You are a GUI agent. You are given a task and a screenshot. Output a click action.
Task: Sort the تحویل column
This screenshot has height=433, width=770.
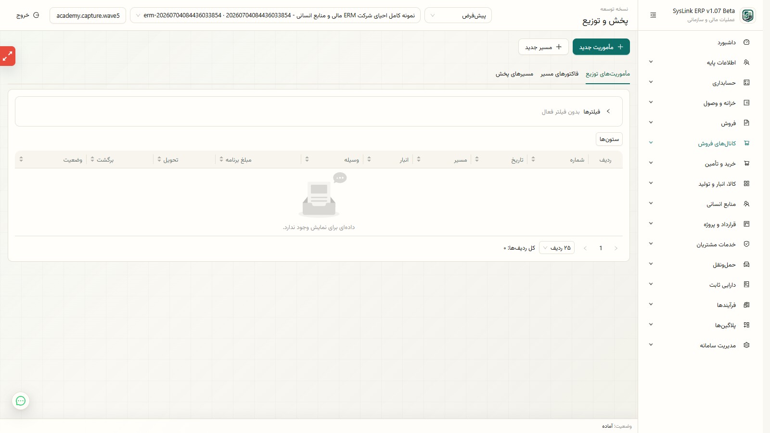pyautogui.click(x=159, y=159)
